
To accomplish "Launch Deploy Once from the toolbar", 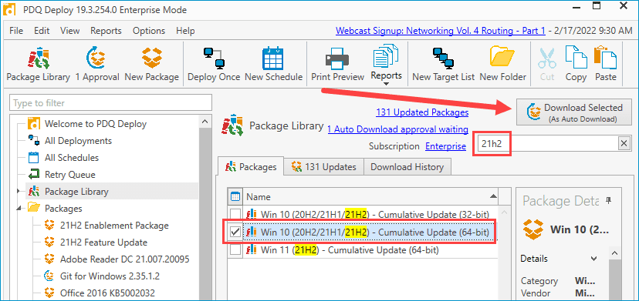I will point(214,64).
